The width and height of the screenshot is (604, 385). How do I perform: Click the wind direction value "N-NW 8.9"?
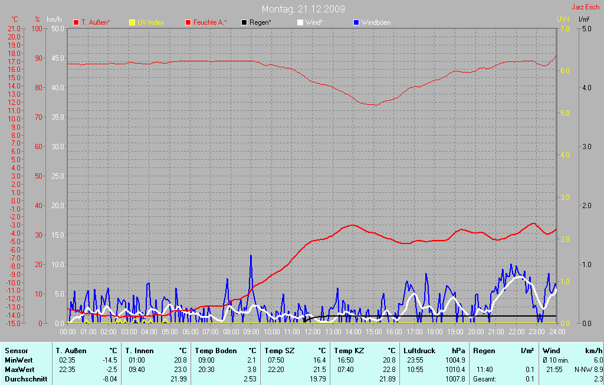pos(589,369)
